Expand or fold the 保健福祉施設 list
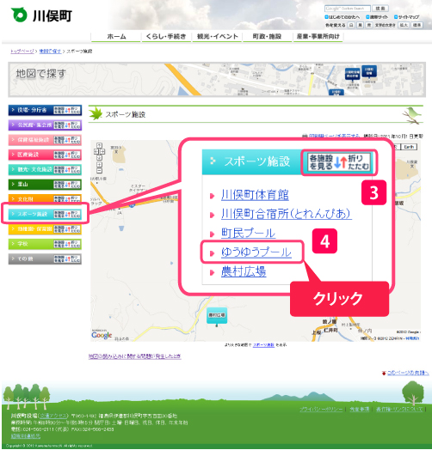The height and width of the screenshot is (450, 432). (x=67, y=140)
